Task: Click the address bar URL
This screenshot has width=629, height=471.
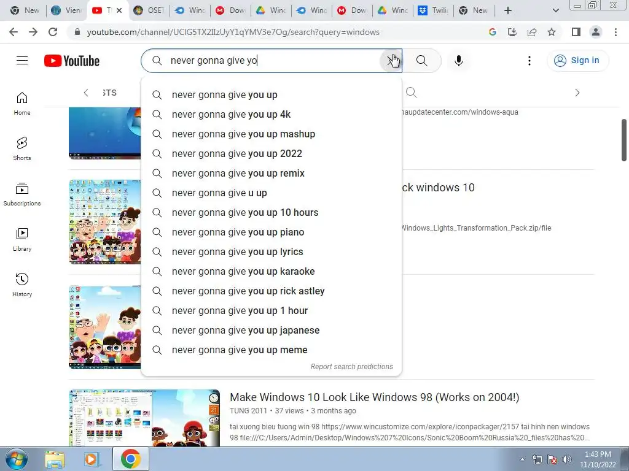Action: click(233, 32)
